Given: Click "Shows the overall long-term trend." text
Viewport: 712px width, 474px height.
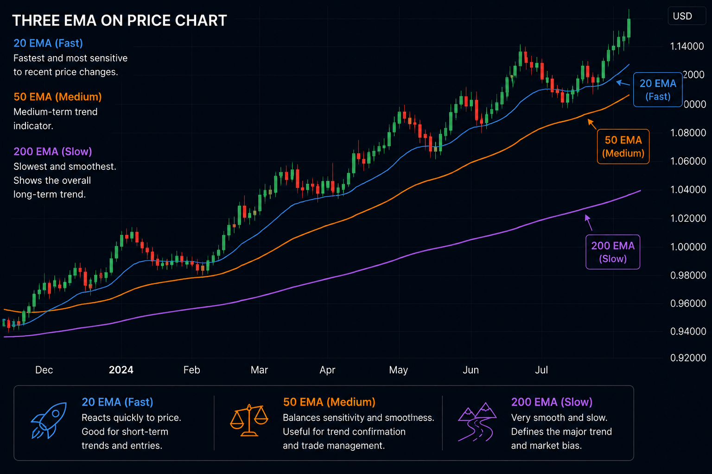Looking at the screenshot, I should [x=52, y=187].
